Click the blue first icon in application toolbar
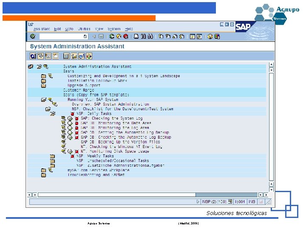The height and width of the screenshot is (229, 306). [x=33, y=56]
